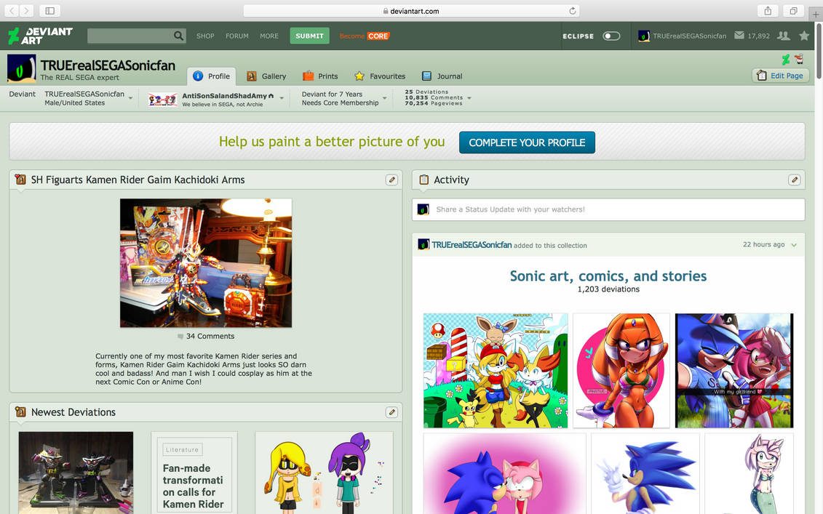Click the DeviantArt logo

40,36
